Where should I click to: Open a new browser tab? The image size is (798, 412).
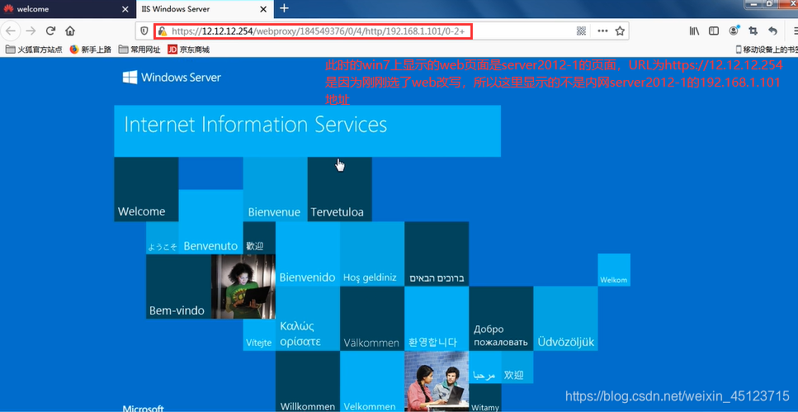(x=285, y=8)
